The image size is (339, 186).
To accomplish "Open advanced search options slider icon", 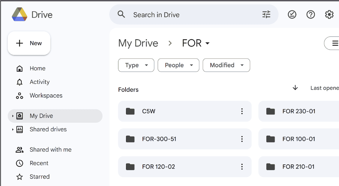I will pyautogui.click(x=266, y=14).
